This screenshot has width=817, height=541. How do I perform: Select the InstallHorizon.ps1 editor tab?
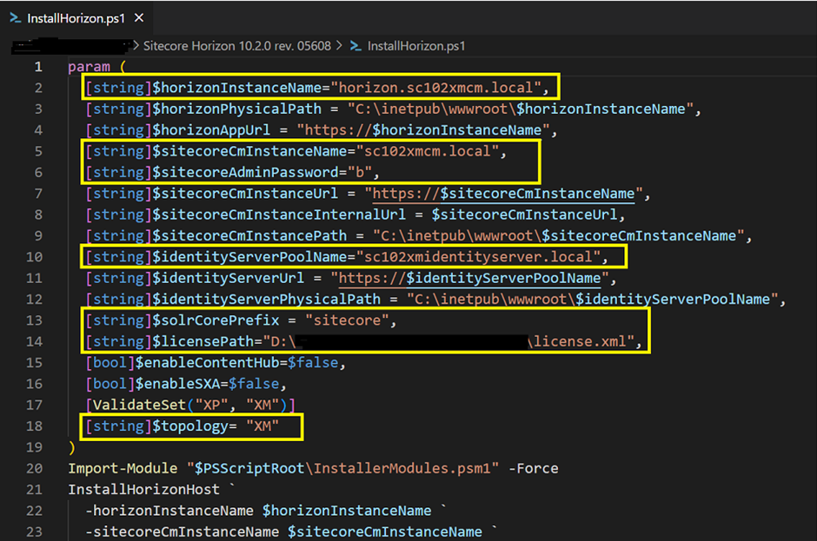tap(76, 18)
